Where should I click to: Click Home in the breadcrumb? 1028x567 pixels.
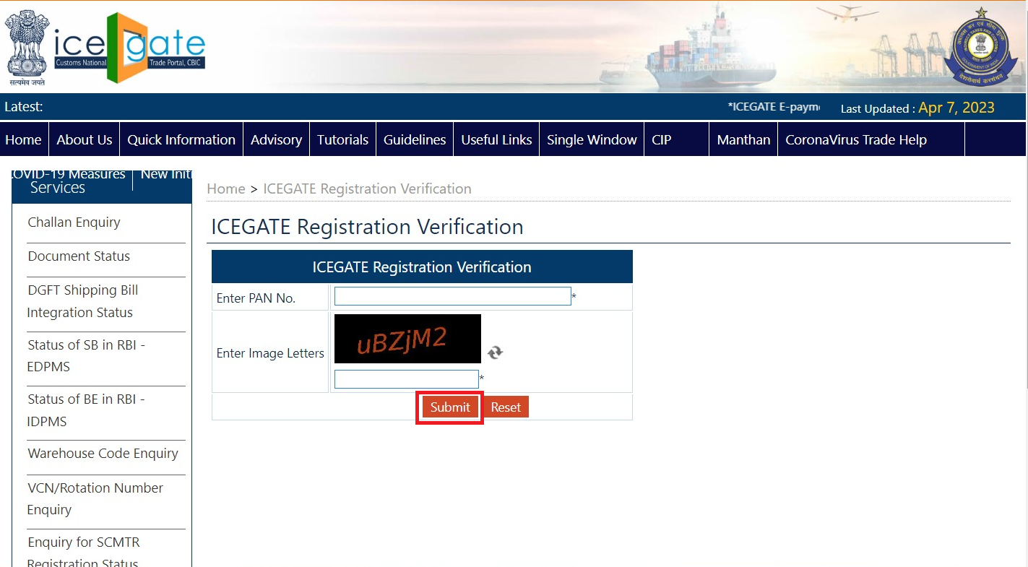coord(225,189)
